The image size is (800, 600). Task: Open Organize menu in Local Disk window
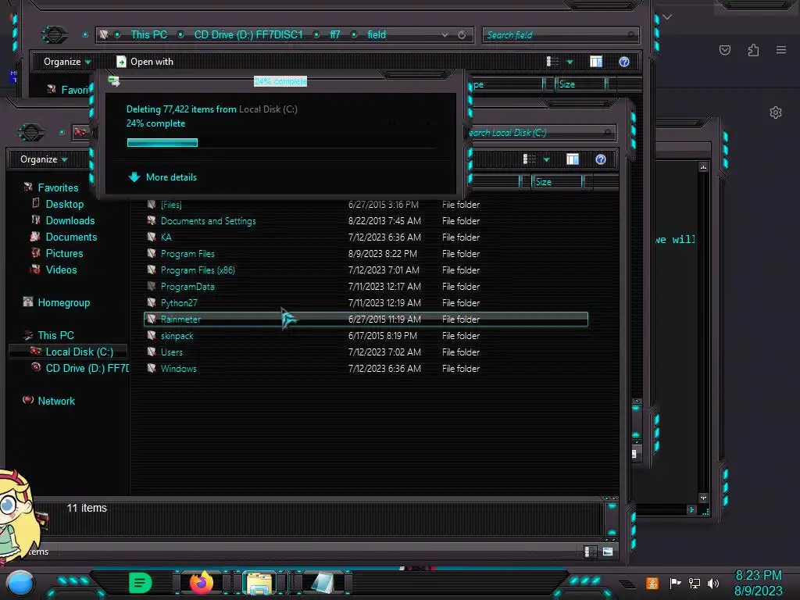[44, 159]
